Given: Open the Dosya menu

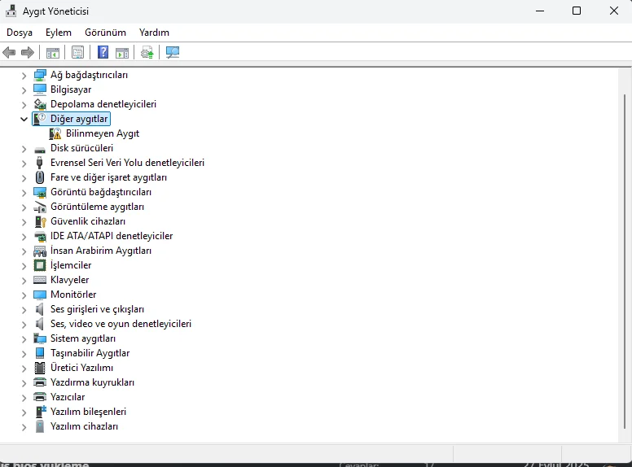Looking at the screenshot, I should tap(20, 33).
